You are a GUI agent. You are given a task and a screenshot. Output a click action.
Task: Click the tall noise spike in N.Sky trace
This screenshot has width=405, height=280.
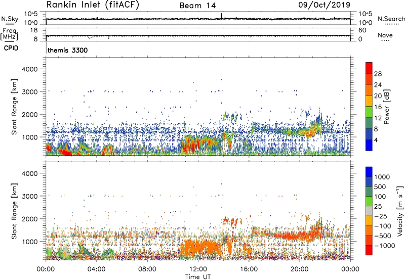[x=221, y=16]
